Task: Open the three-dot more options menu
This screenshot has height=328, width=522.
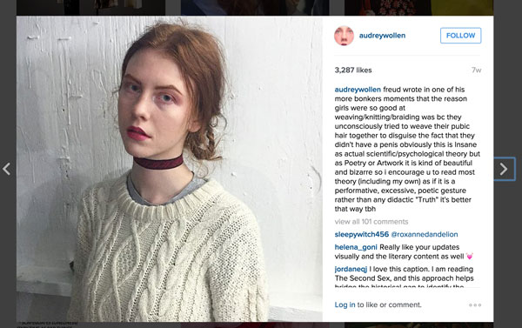Action: click(475, 305)
